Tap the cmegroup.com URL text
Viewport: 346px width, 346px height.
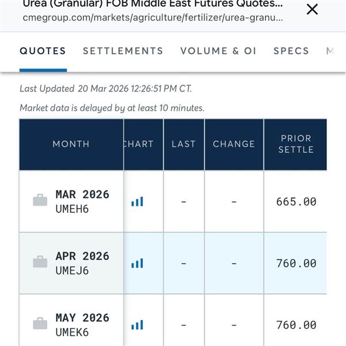[x=153, y=17]
